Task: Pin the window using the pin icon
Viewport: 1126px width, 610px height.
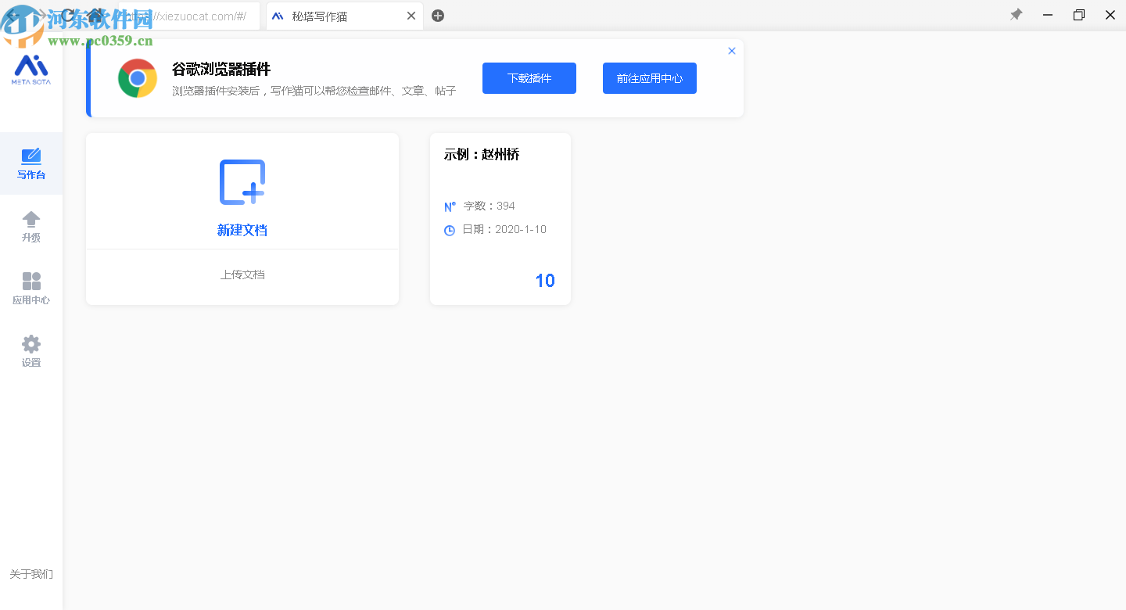Action: coord(1016,14)
